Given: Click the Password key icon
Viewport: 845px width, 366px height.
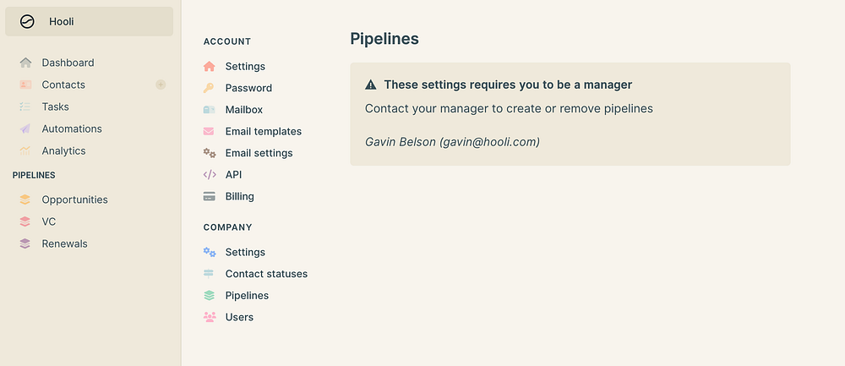Looking at the screenshot, I should click(210, 88).
